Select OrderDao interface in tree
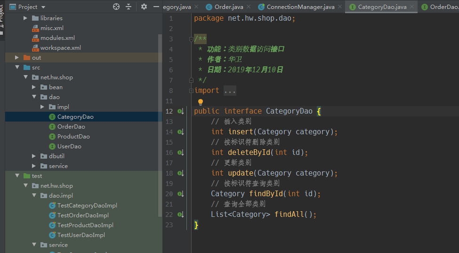The width and height of the screenshot is (459, 253). [x=71, y=127]
